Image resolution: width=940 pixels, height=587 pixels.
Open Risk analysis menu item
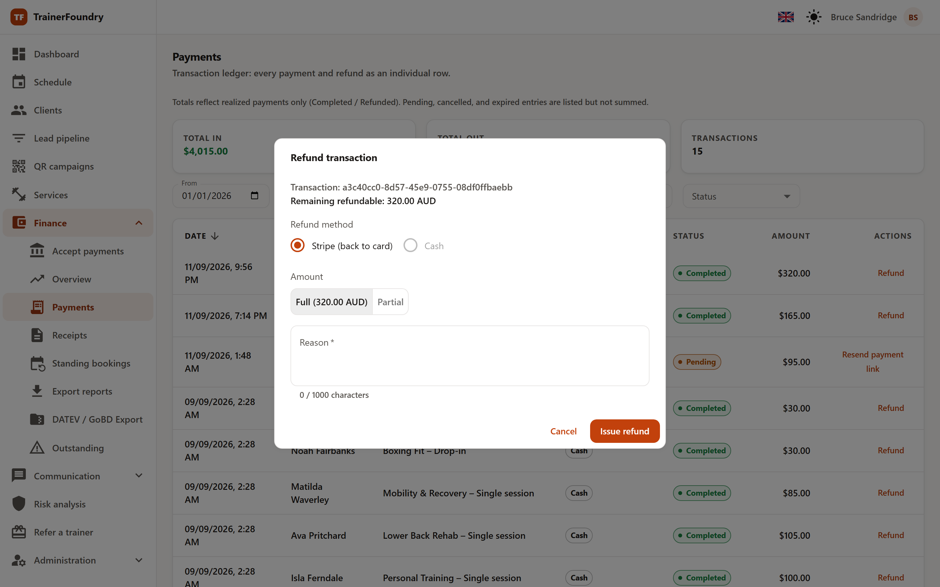pyautogui.click(x=78, y=504)
